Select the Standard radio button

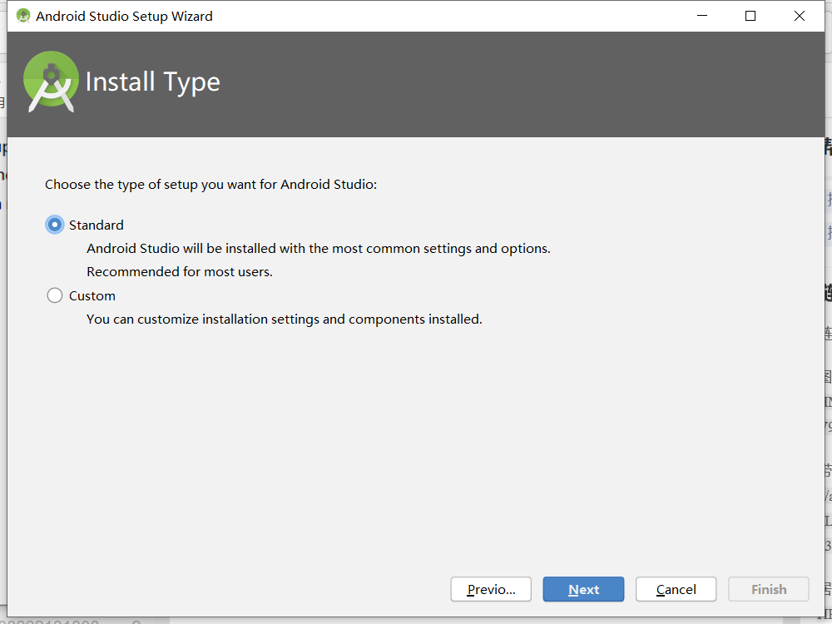pos(55,225)
